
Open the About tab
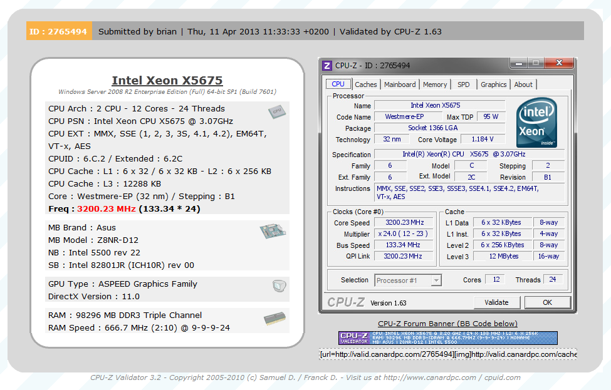coord(523,85)
